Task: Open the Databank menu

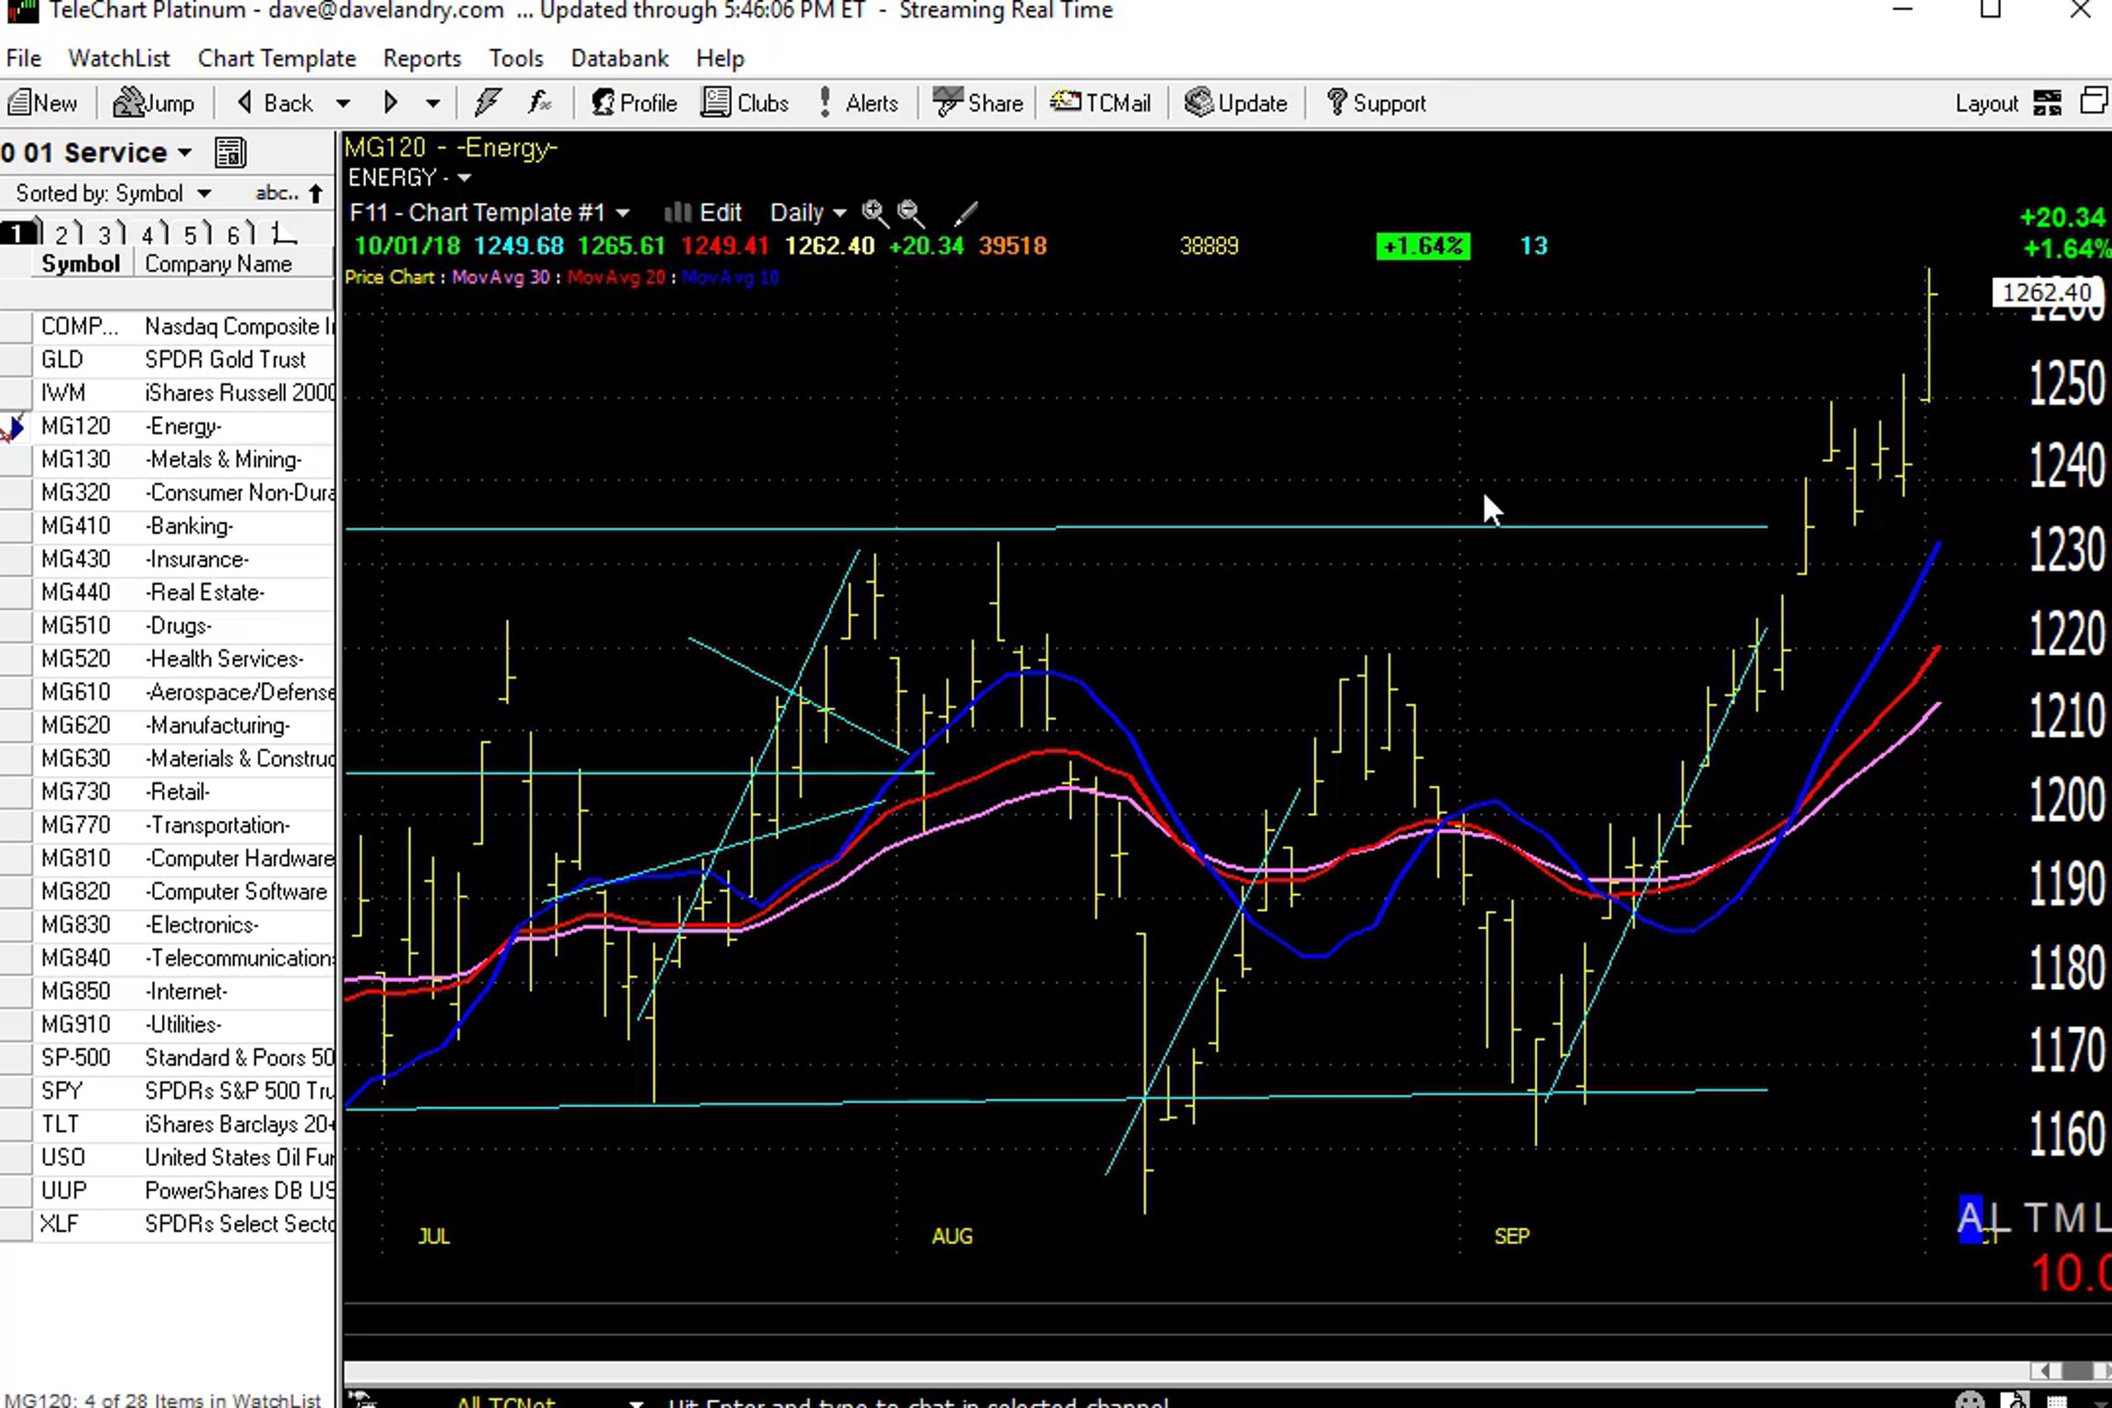Action: click(x=620, y=58)
